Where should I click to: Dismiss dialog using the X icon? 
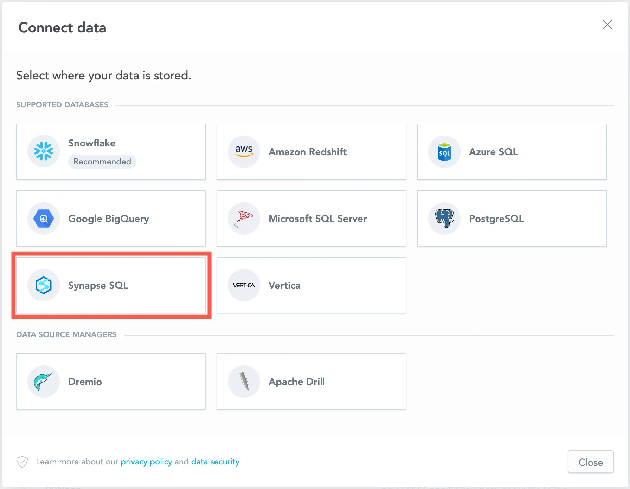[607, 25]
